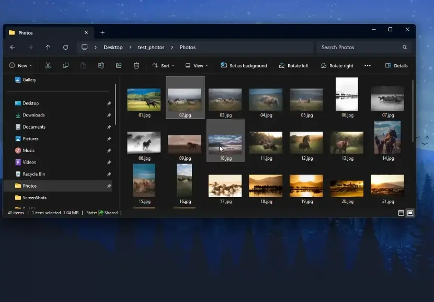Image resolution: width=434 pixels, height=302 pixels.
Task: Rotate the selected photo right
Action: 337,65
